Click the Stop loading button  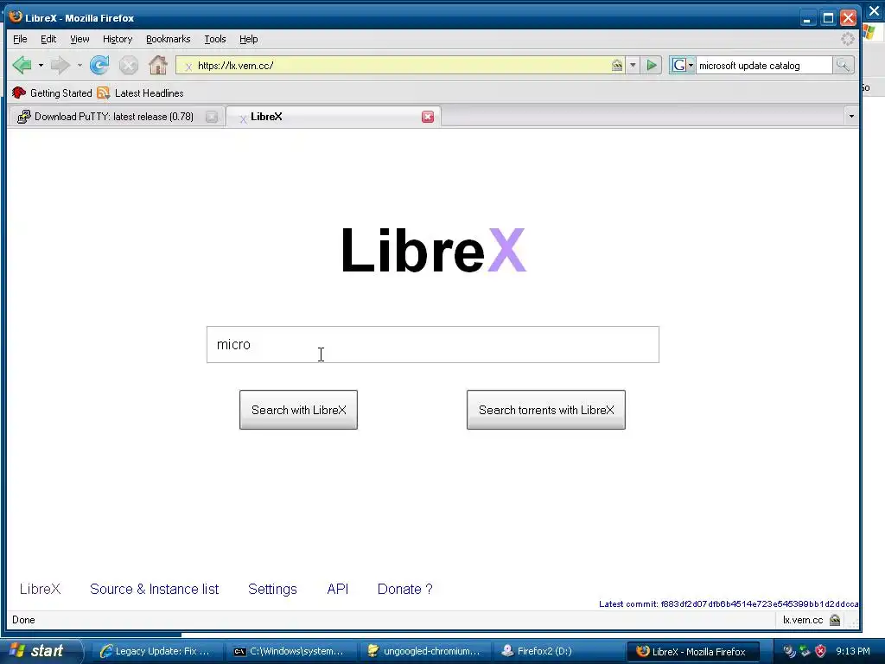(129, 66)
